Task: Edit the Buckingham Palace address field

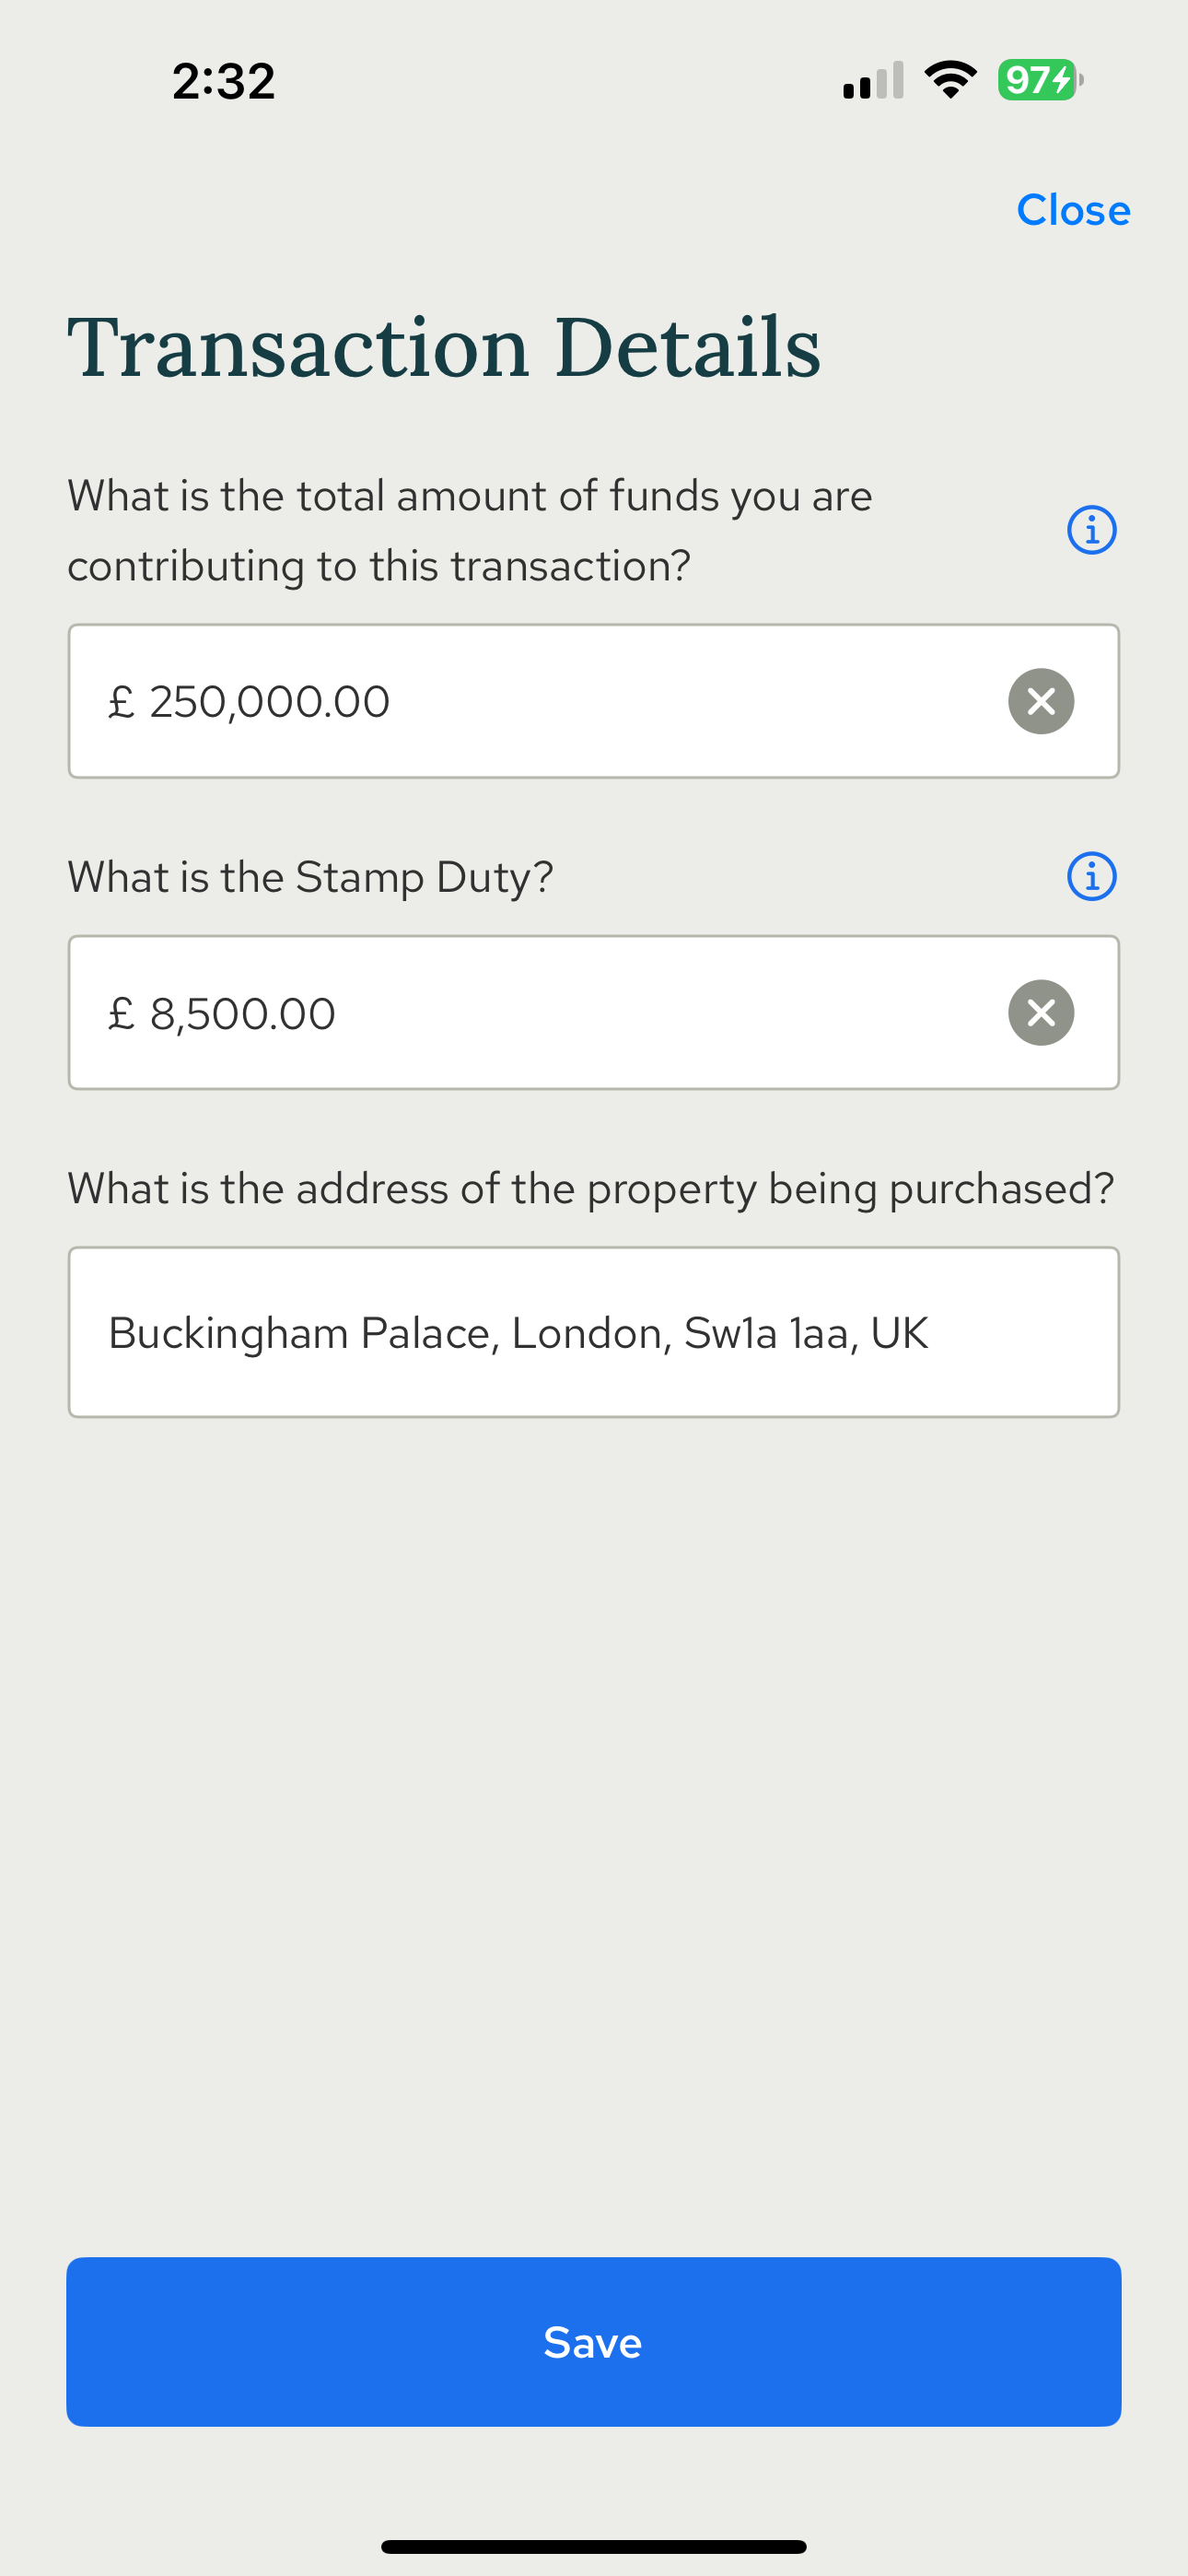Action: coord(594,1332)
